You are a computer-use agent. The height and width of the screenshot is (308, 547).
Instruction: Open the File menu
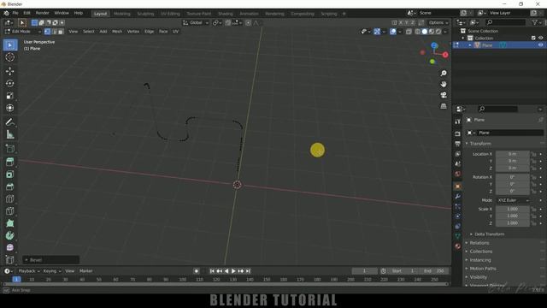click(15, 14)
